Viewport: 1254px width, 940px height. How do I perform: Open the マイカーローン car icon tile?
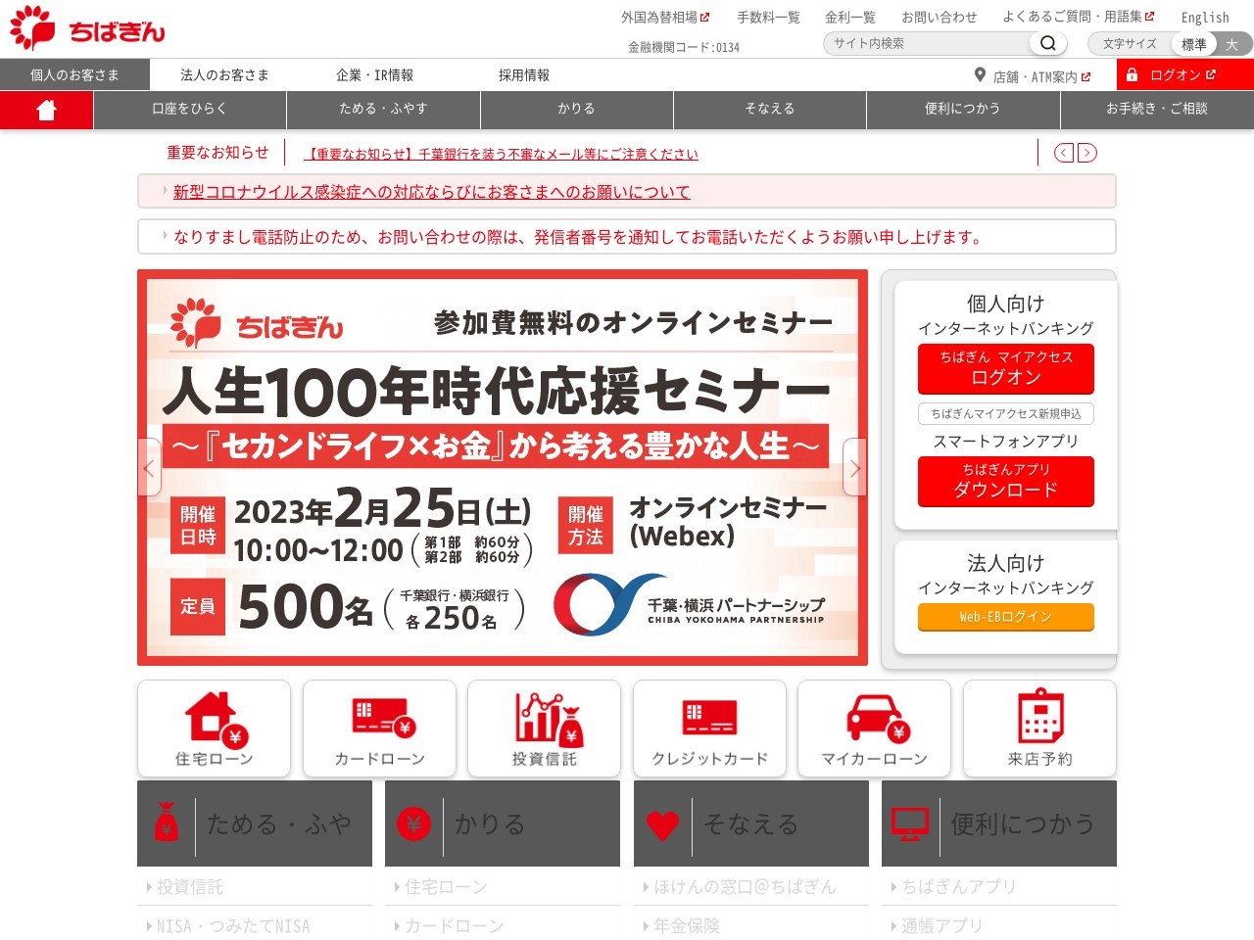875,728
